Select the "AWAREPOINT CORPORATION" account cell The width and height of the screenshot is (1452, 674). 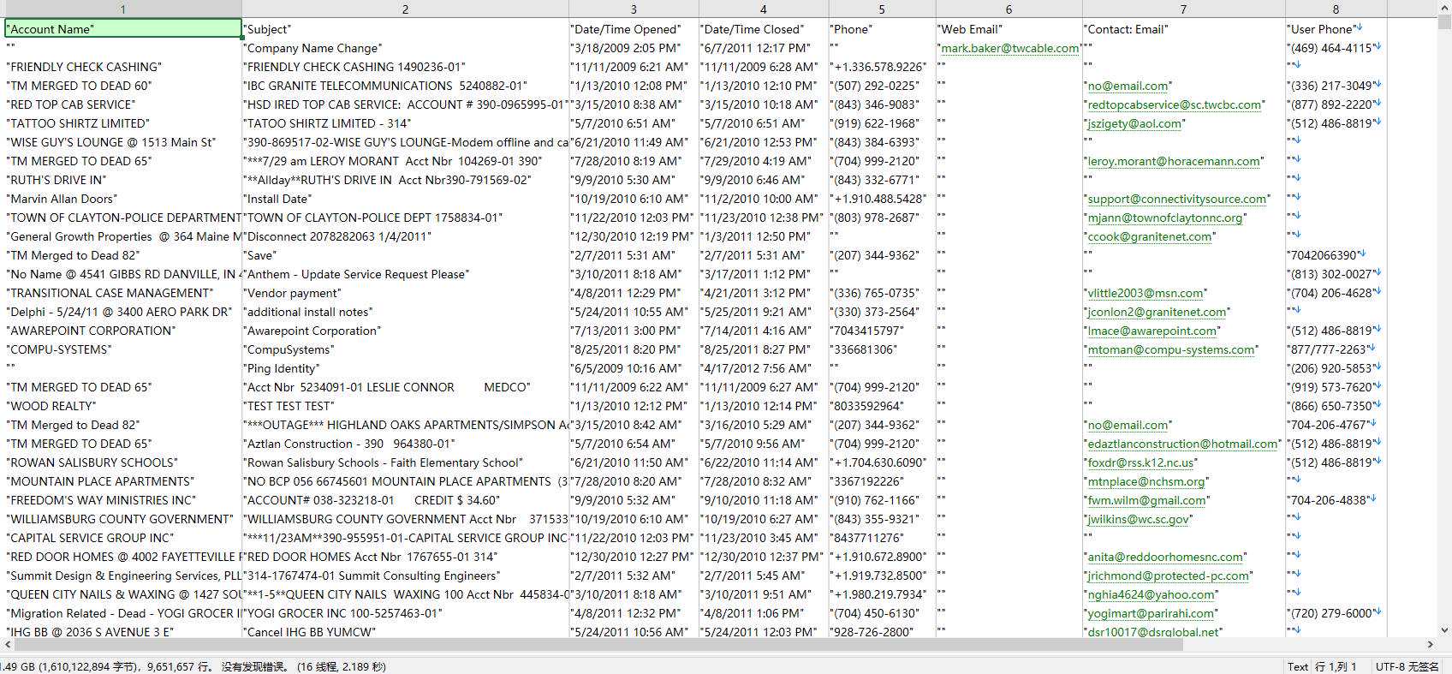coord(122,331)
